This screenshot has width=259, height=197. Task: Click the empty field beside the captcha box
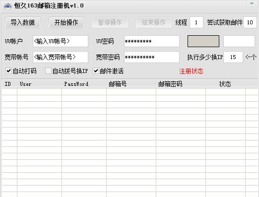tap(239, 41)
